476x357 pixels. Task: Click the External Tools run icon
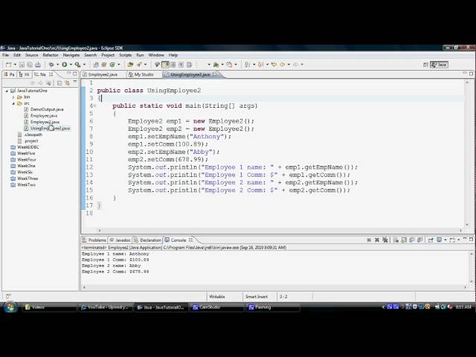[77, 65]
